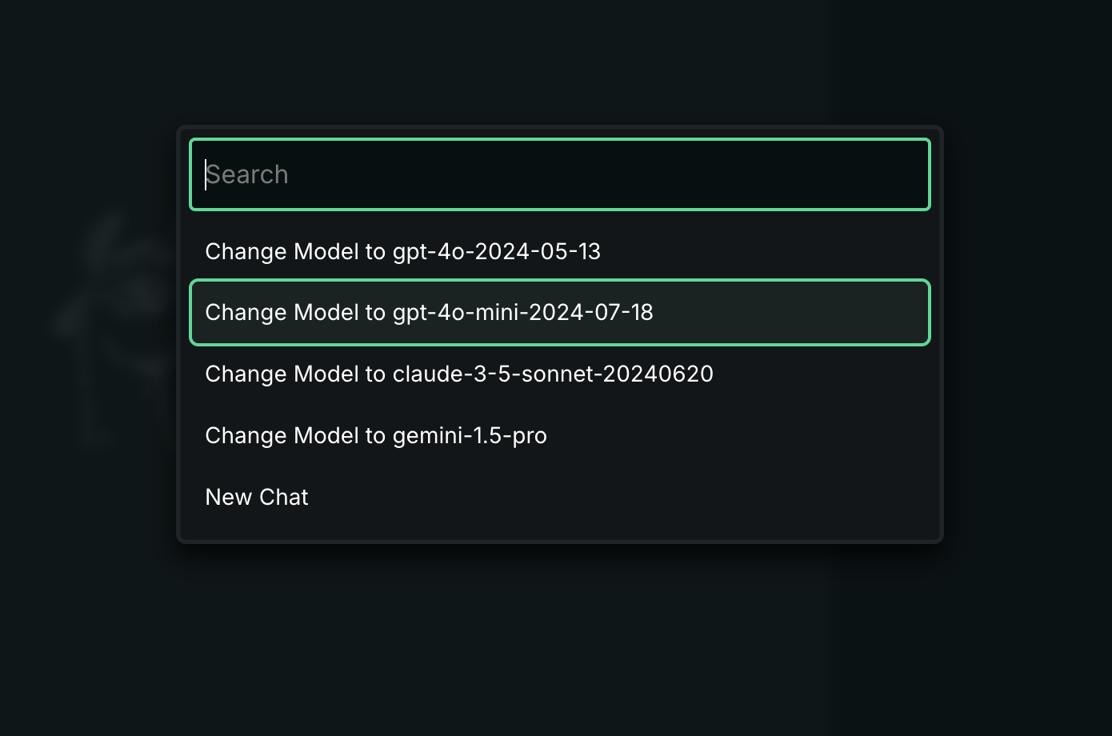Click the Search input field

click(x=559, y=174)
